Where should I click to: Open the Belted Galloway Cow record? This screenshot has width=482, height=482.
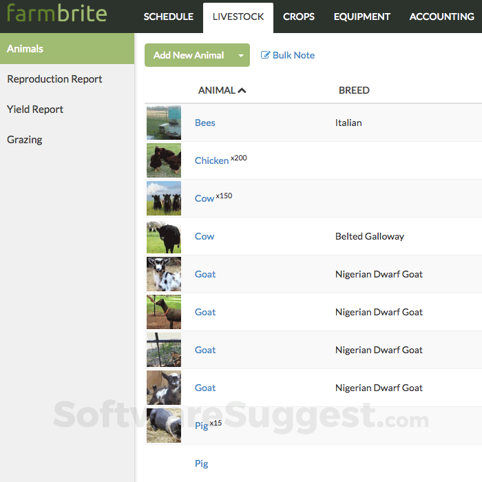(x=205, y=236)
